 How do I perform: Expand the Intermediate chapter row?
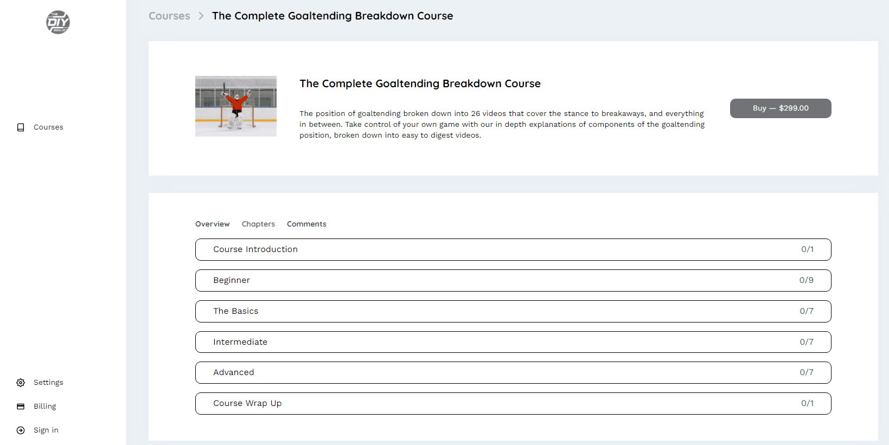click(x=513, y=342)
